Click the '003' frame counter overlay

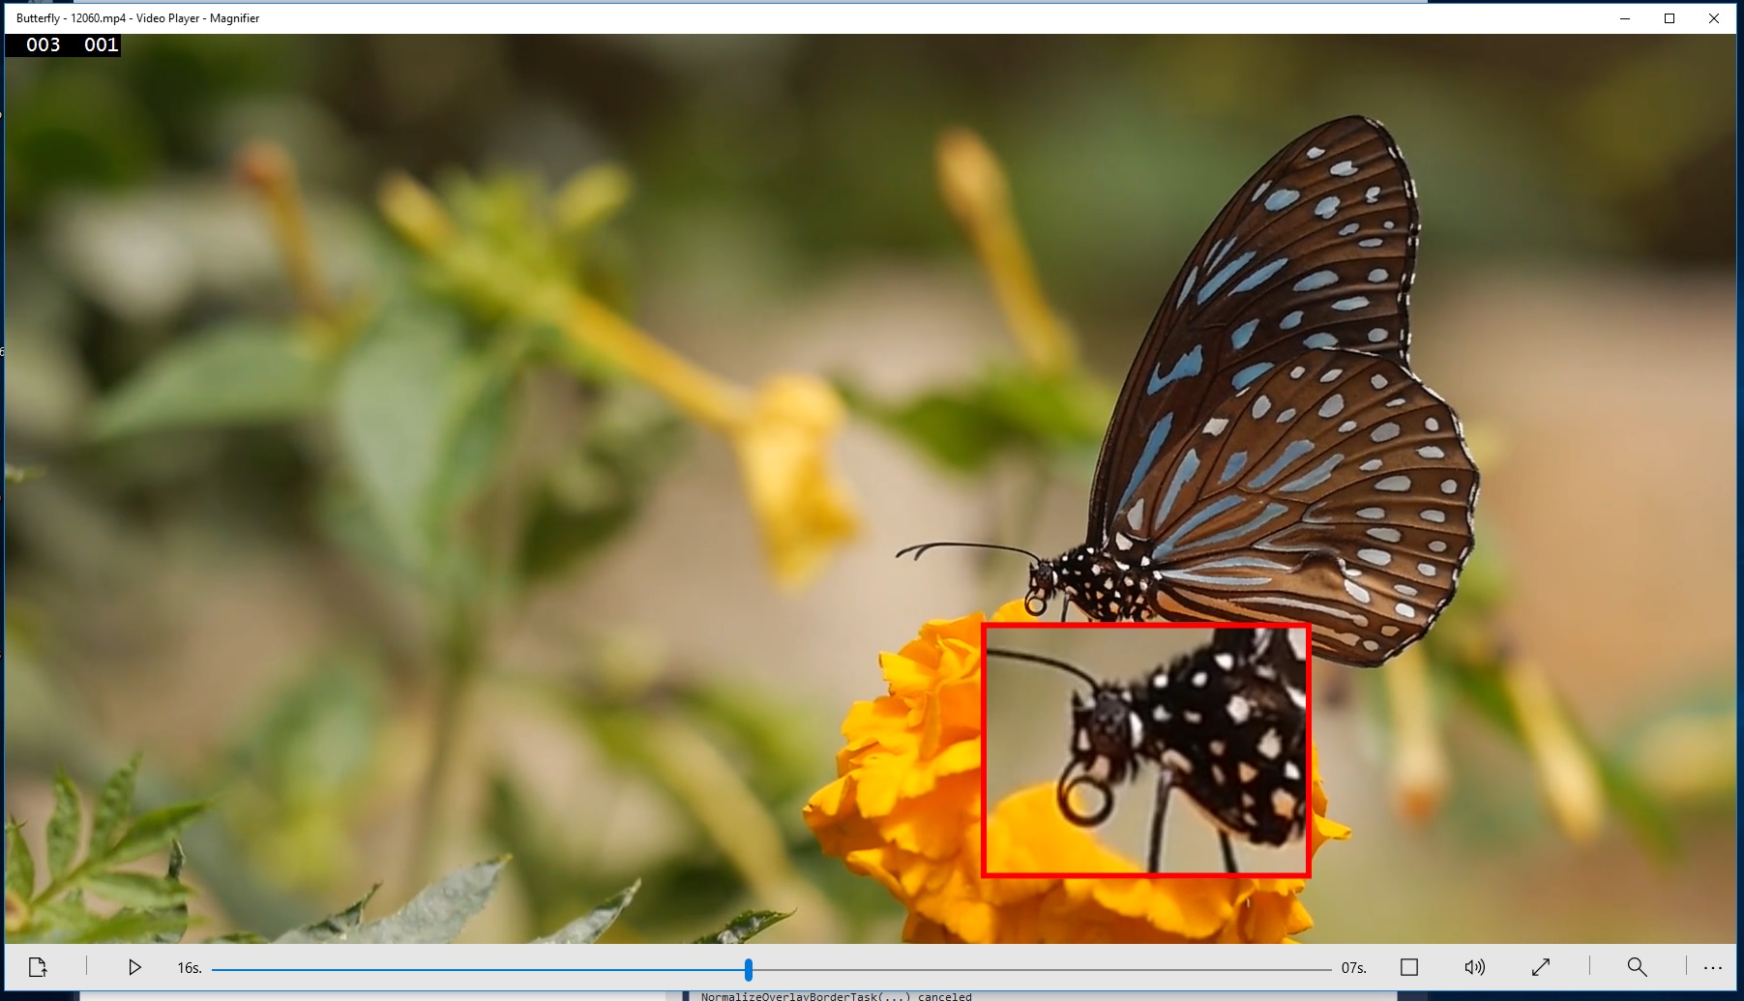[x=43, y=44]
